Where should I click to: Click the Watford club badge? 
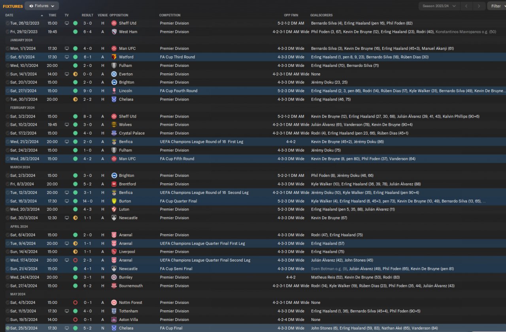114,57
